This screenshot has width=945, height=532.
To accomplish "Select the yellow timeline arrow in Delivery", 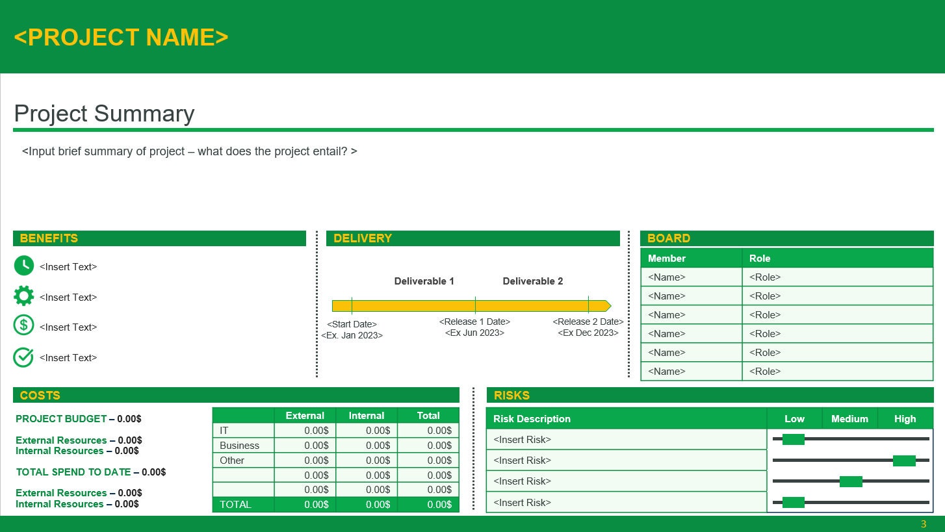I will (x=468, y=305).
